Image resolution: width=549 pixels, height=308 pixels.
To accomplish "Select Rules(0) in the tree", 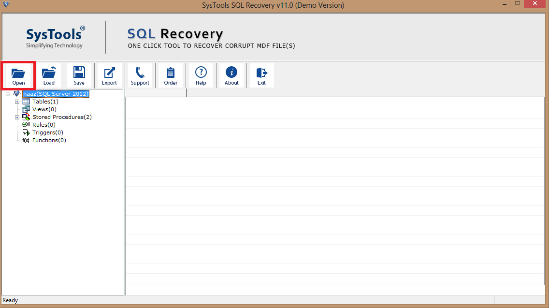I will point(44,125).
